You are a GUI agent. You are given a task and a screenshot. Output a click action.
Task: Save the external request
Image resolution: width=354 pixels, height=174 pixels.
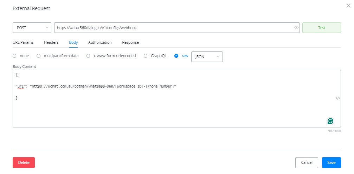(x=331, y=162)
